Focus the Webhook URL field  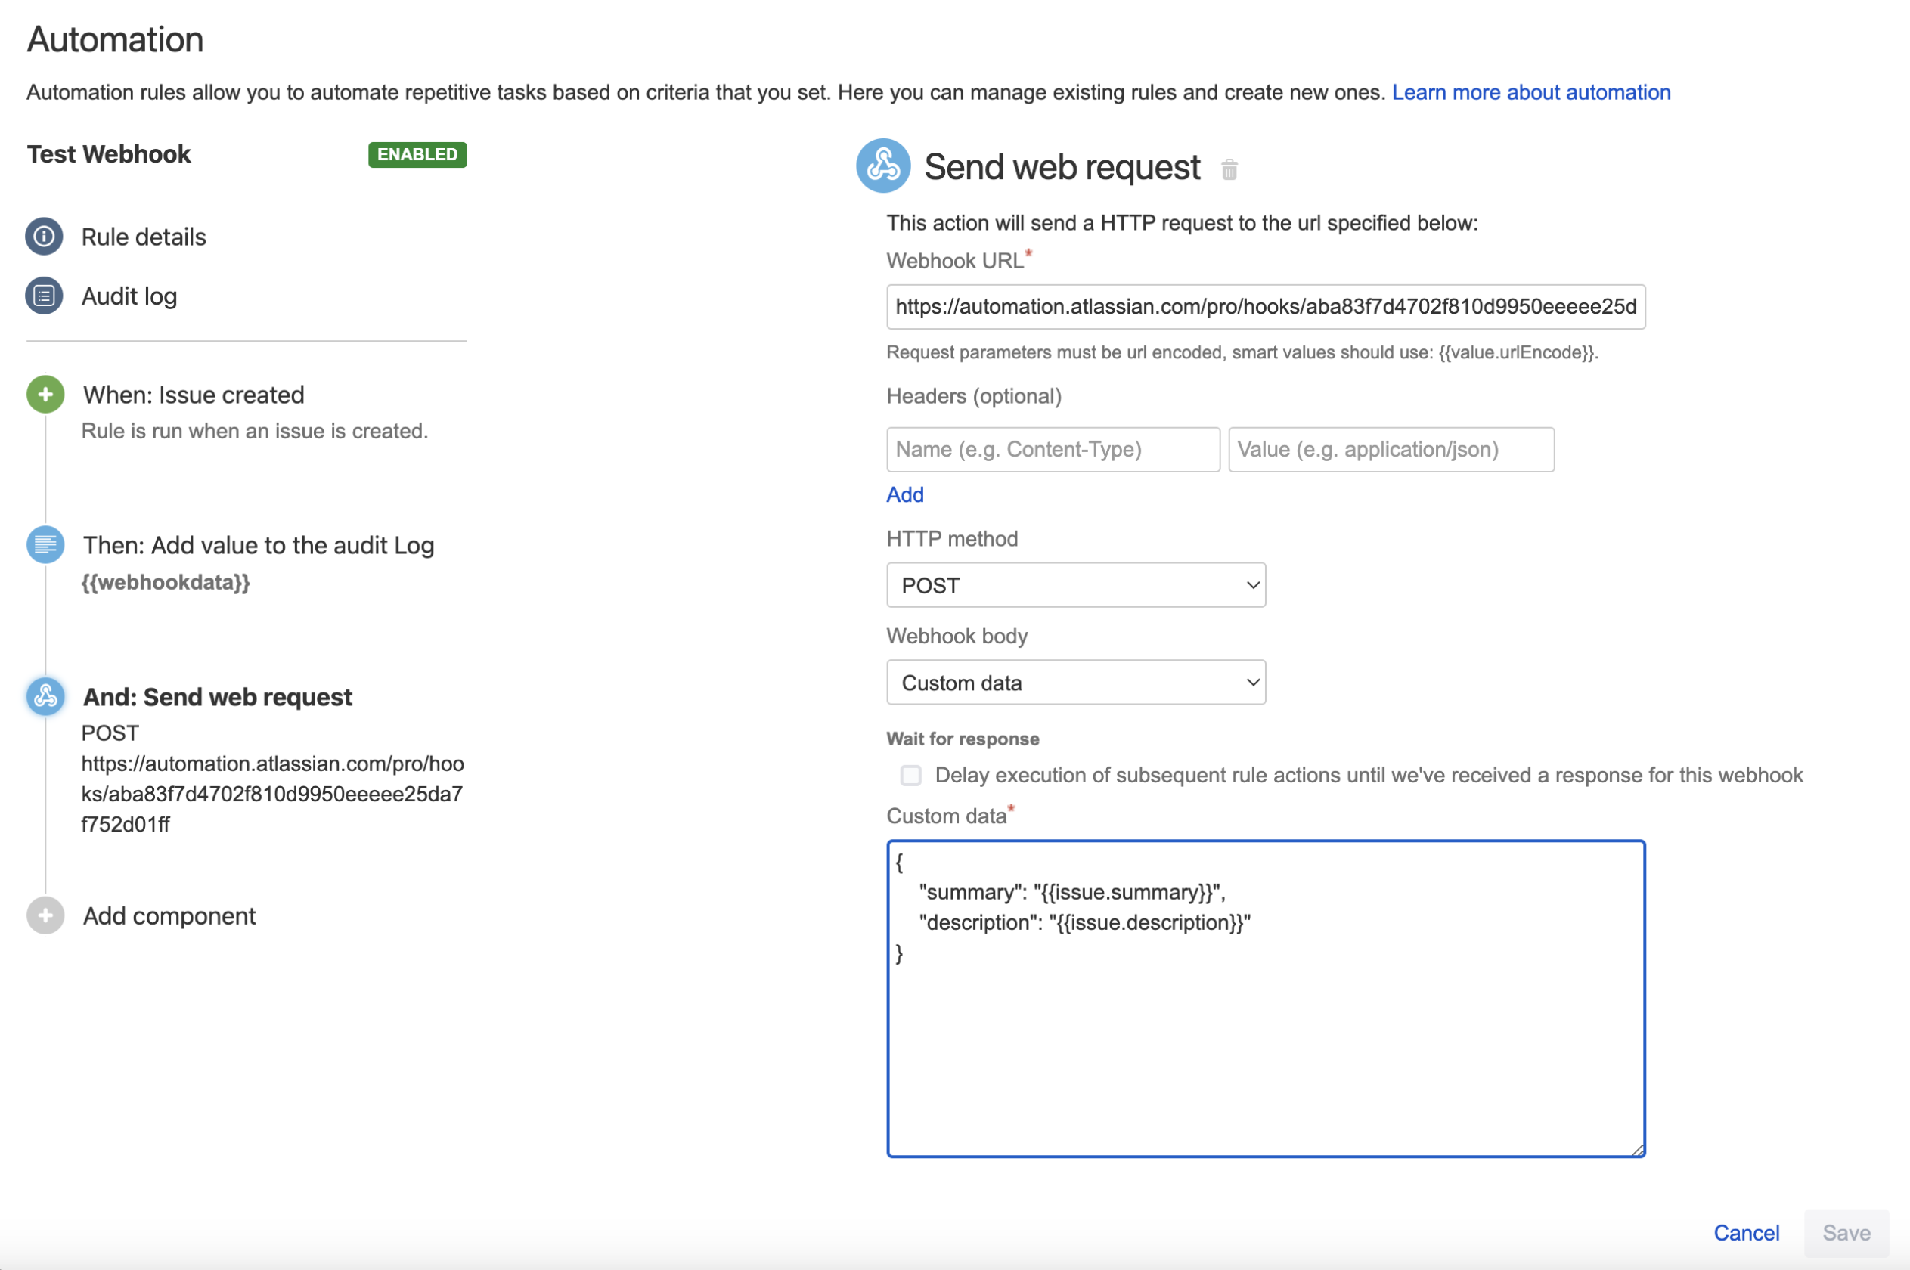pos(1265,306)
